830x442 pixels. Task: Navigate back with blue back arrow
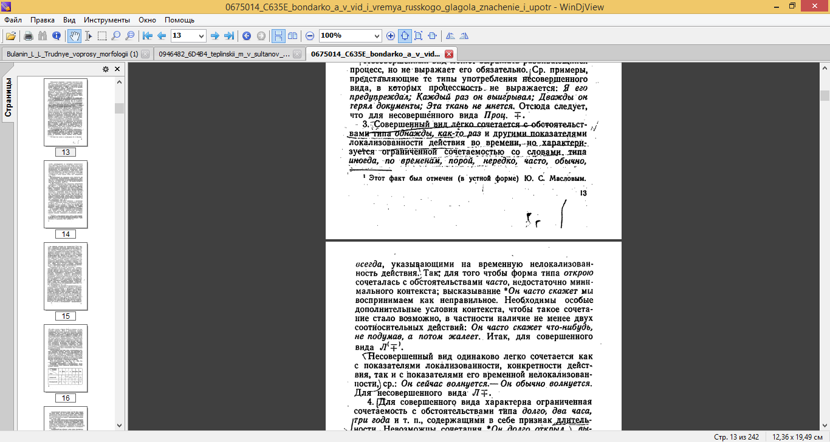[246, 35]
